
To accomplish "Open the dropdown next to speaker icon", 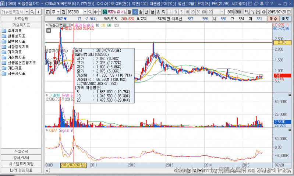I will click(100, 12).
